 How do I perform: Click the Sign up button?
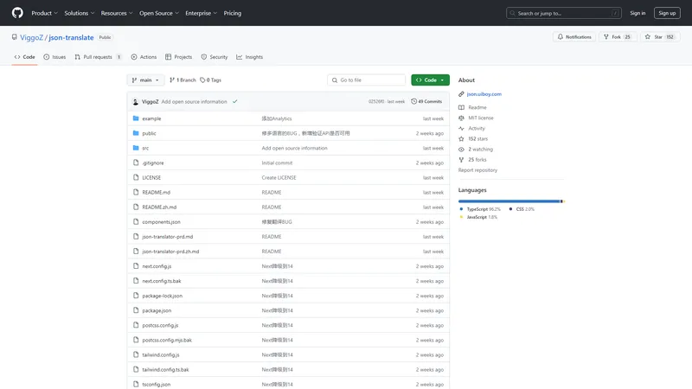pyautogui.click(x=667, y=13)
